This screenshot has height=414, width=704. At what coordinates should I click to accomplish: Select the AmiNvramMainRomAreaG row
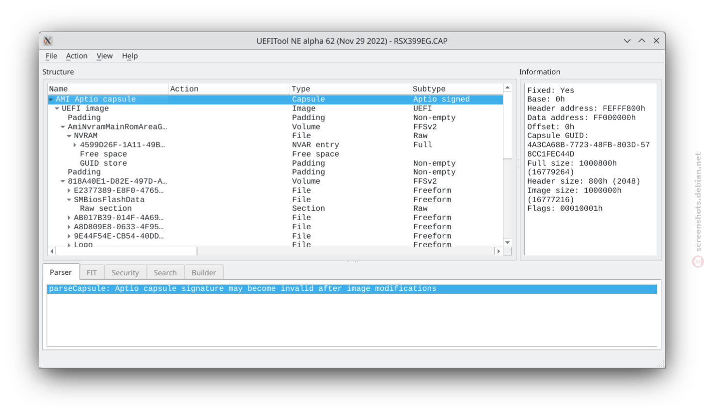pos(275,127)
